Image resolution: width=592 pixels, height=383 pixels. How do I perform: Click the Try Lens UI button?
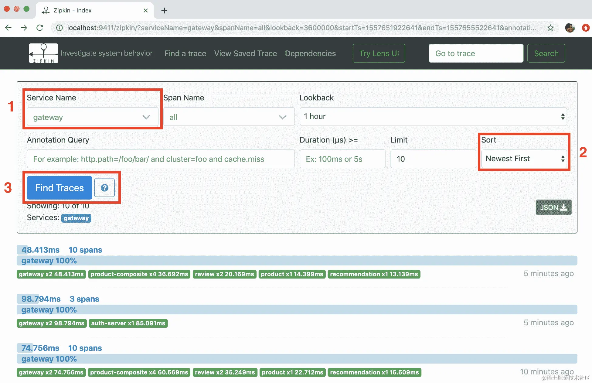tap(379, 53)
